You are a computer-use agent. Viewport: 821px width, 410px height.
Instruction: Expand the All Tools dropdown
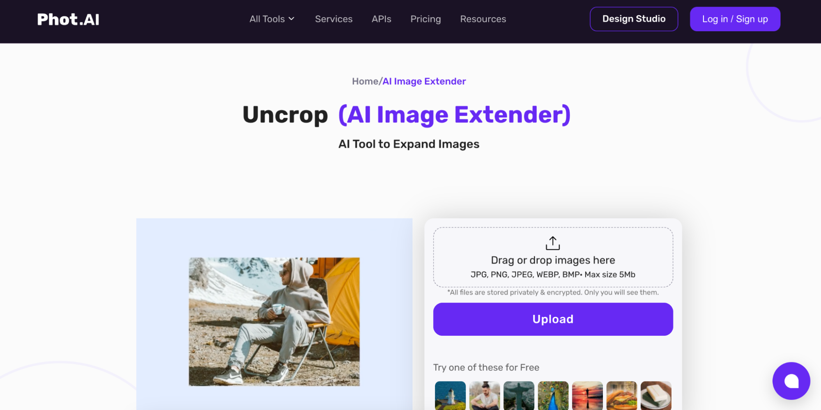coord(272,19)
